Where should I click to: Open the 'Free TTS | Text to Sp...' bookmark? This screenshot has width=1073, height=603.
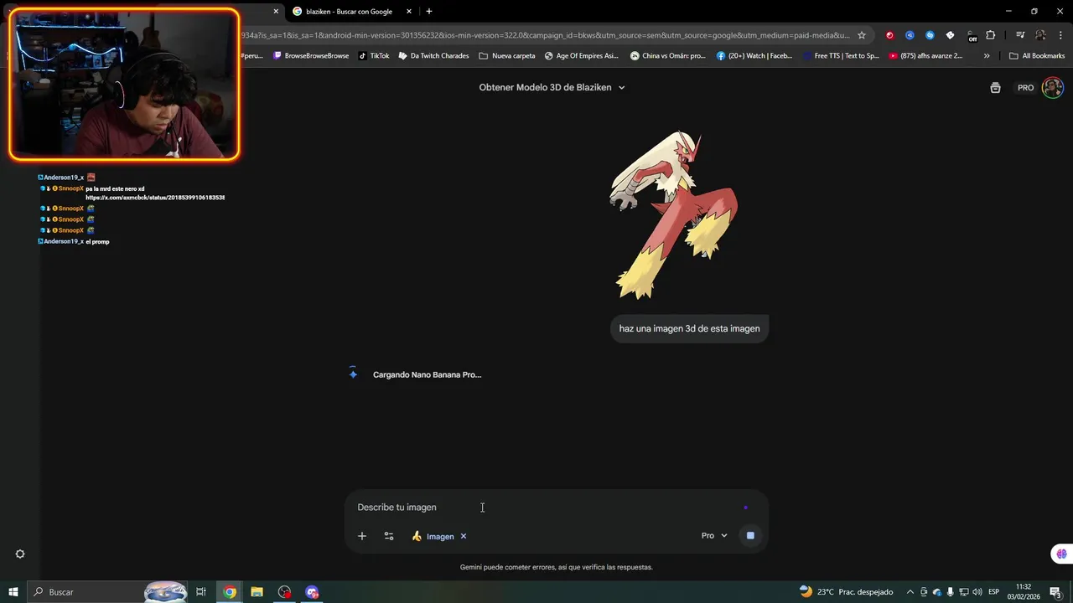click(841, 56)
